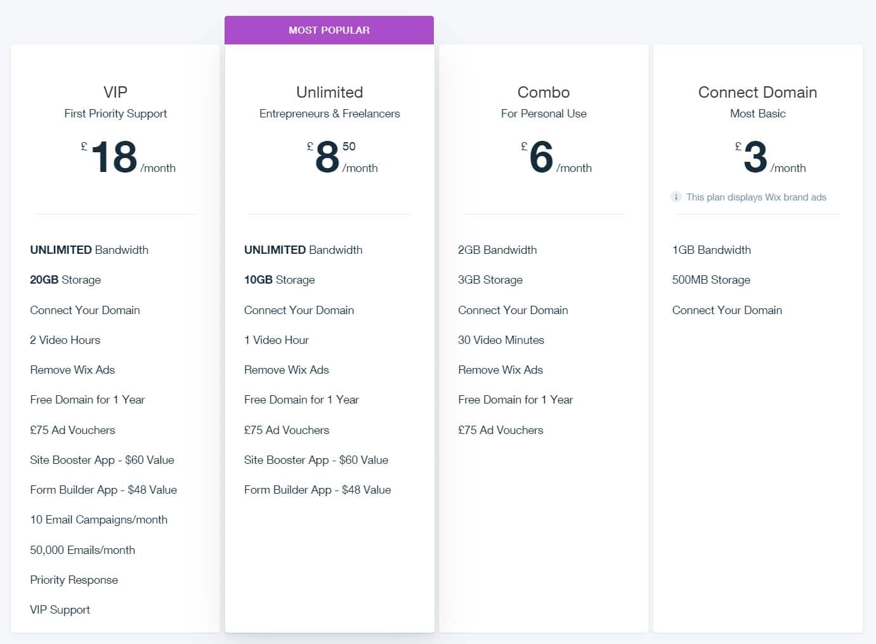Click the £6 per month Combo price
The image size is (876, 644).
tap(556, 157)
